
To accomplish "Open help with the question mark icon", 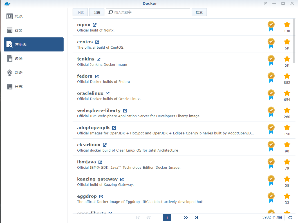I will pyautogui.click(x=265, y=3).
